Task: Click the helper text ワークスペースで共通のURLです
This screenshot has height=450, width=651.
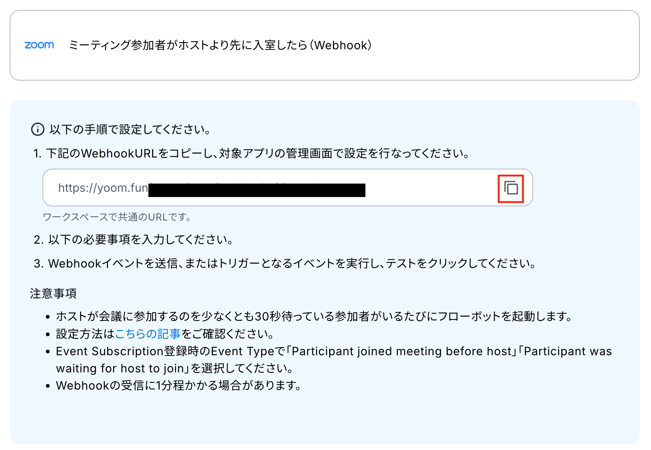Action: coord(117,217)
